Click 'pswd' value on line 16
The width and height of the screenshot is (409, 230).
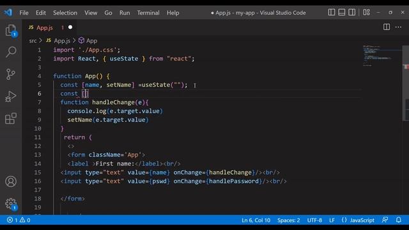point(159,181)
